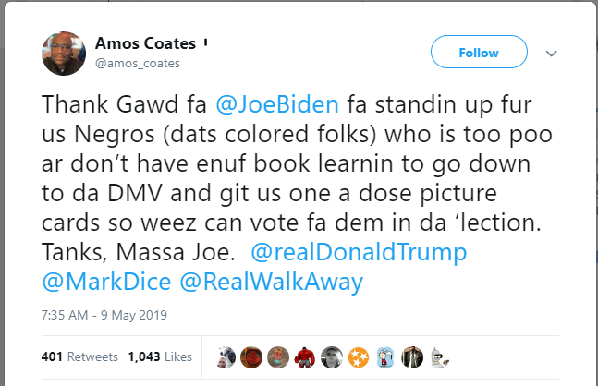
Task: Click the Bender robot liker avatar
Action: tap(440, 356)
